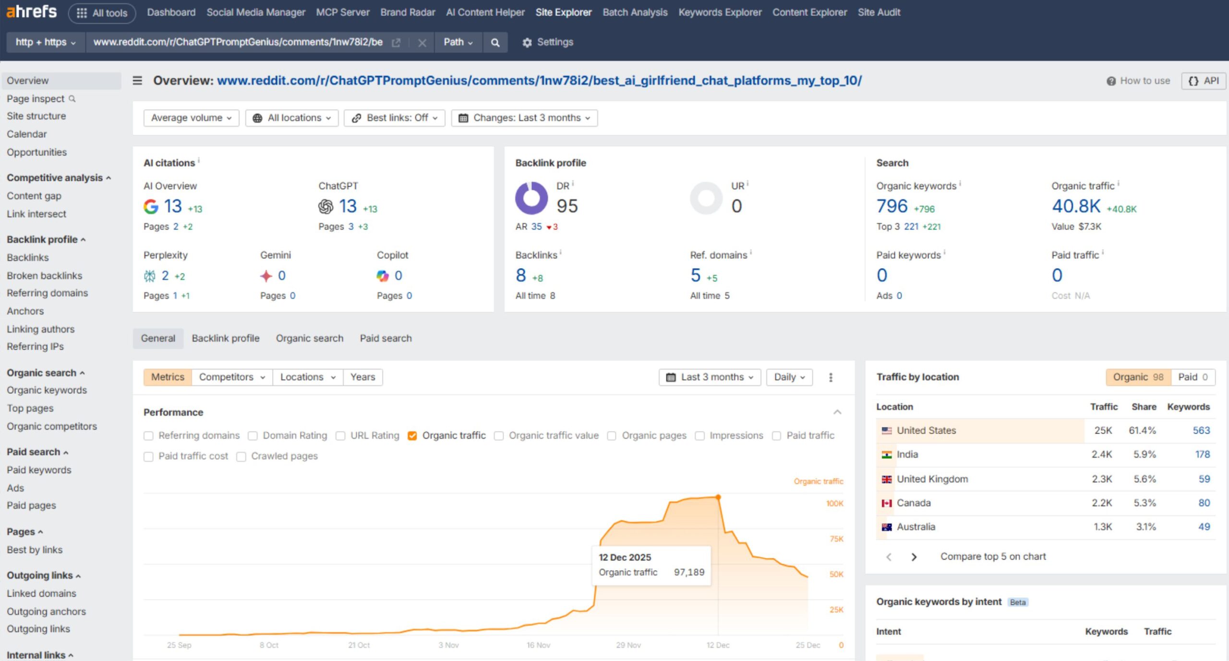Click the ahrefs logo
This screenshot has width=1229, height=661.
coord(31,12)
